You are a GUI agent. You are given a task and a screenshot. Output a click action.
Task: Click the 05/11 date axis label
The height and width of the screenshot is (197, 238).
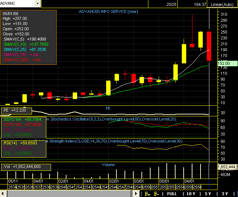point(13,181)
